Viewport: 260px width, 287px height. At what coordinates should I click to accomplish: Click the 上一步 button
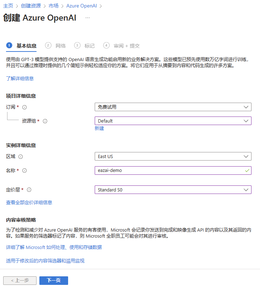(20, 281)
